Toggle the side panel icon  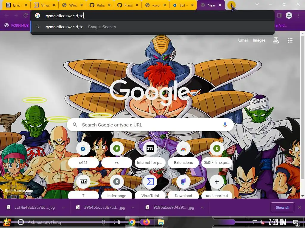(279, 15)
